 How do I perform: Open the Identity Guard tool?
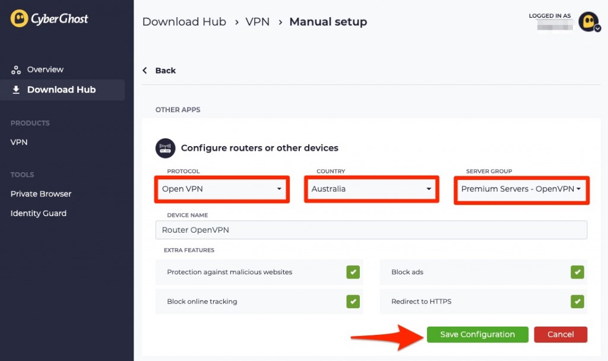tap(39, 213)
